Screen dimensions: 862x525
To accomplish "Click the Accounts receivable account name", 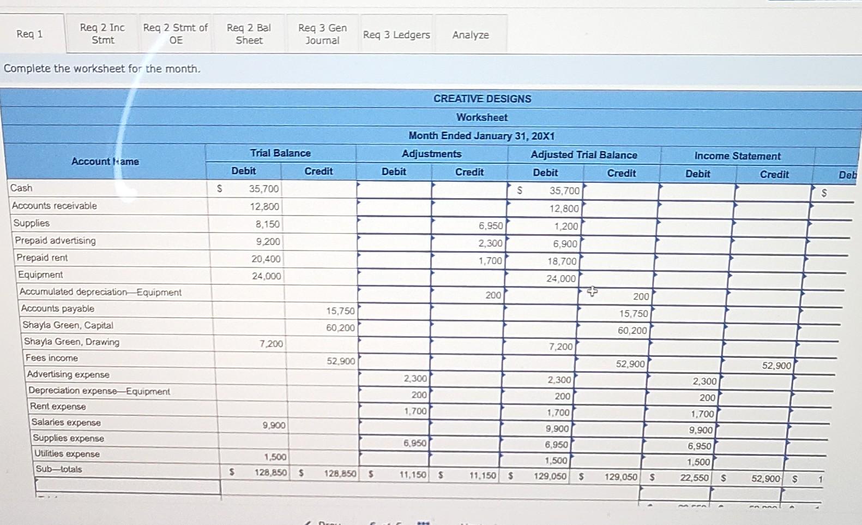I will 54,205.
